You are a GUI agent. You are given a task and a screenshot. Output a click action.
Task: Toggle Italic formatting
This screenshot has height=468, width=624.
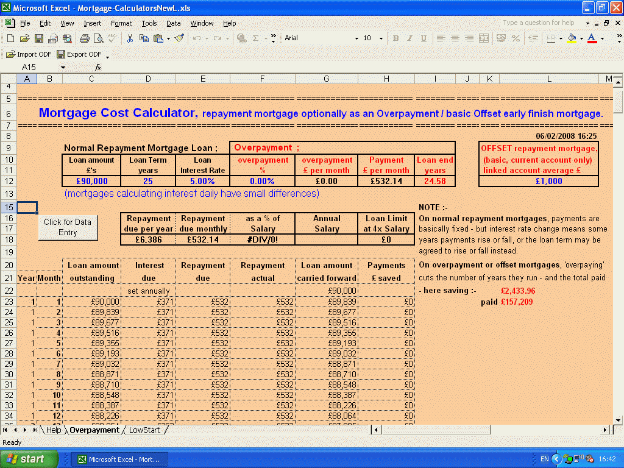[x=409, y=38]
